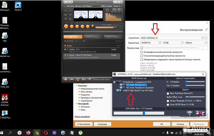The width and height of the screenshot is (214, 136).
Task: Open the AIDA64 Extreme desktop icon
Action: coord(5,100)
